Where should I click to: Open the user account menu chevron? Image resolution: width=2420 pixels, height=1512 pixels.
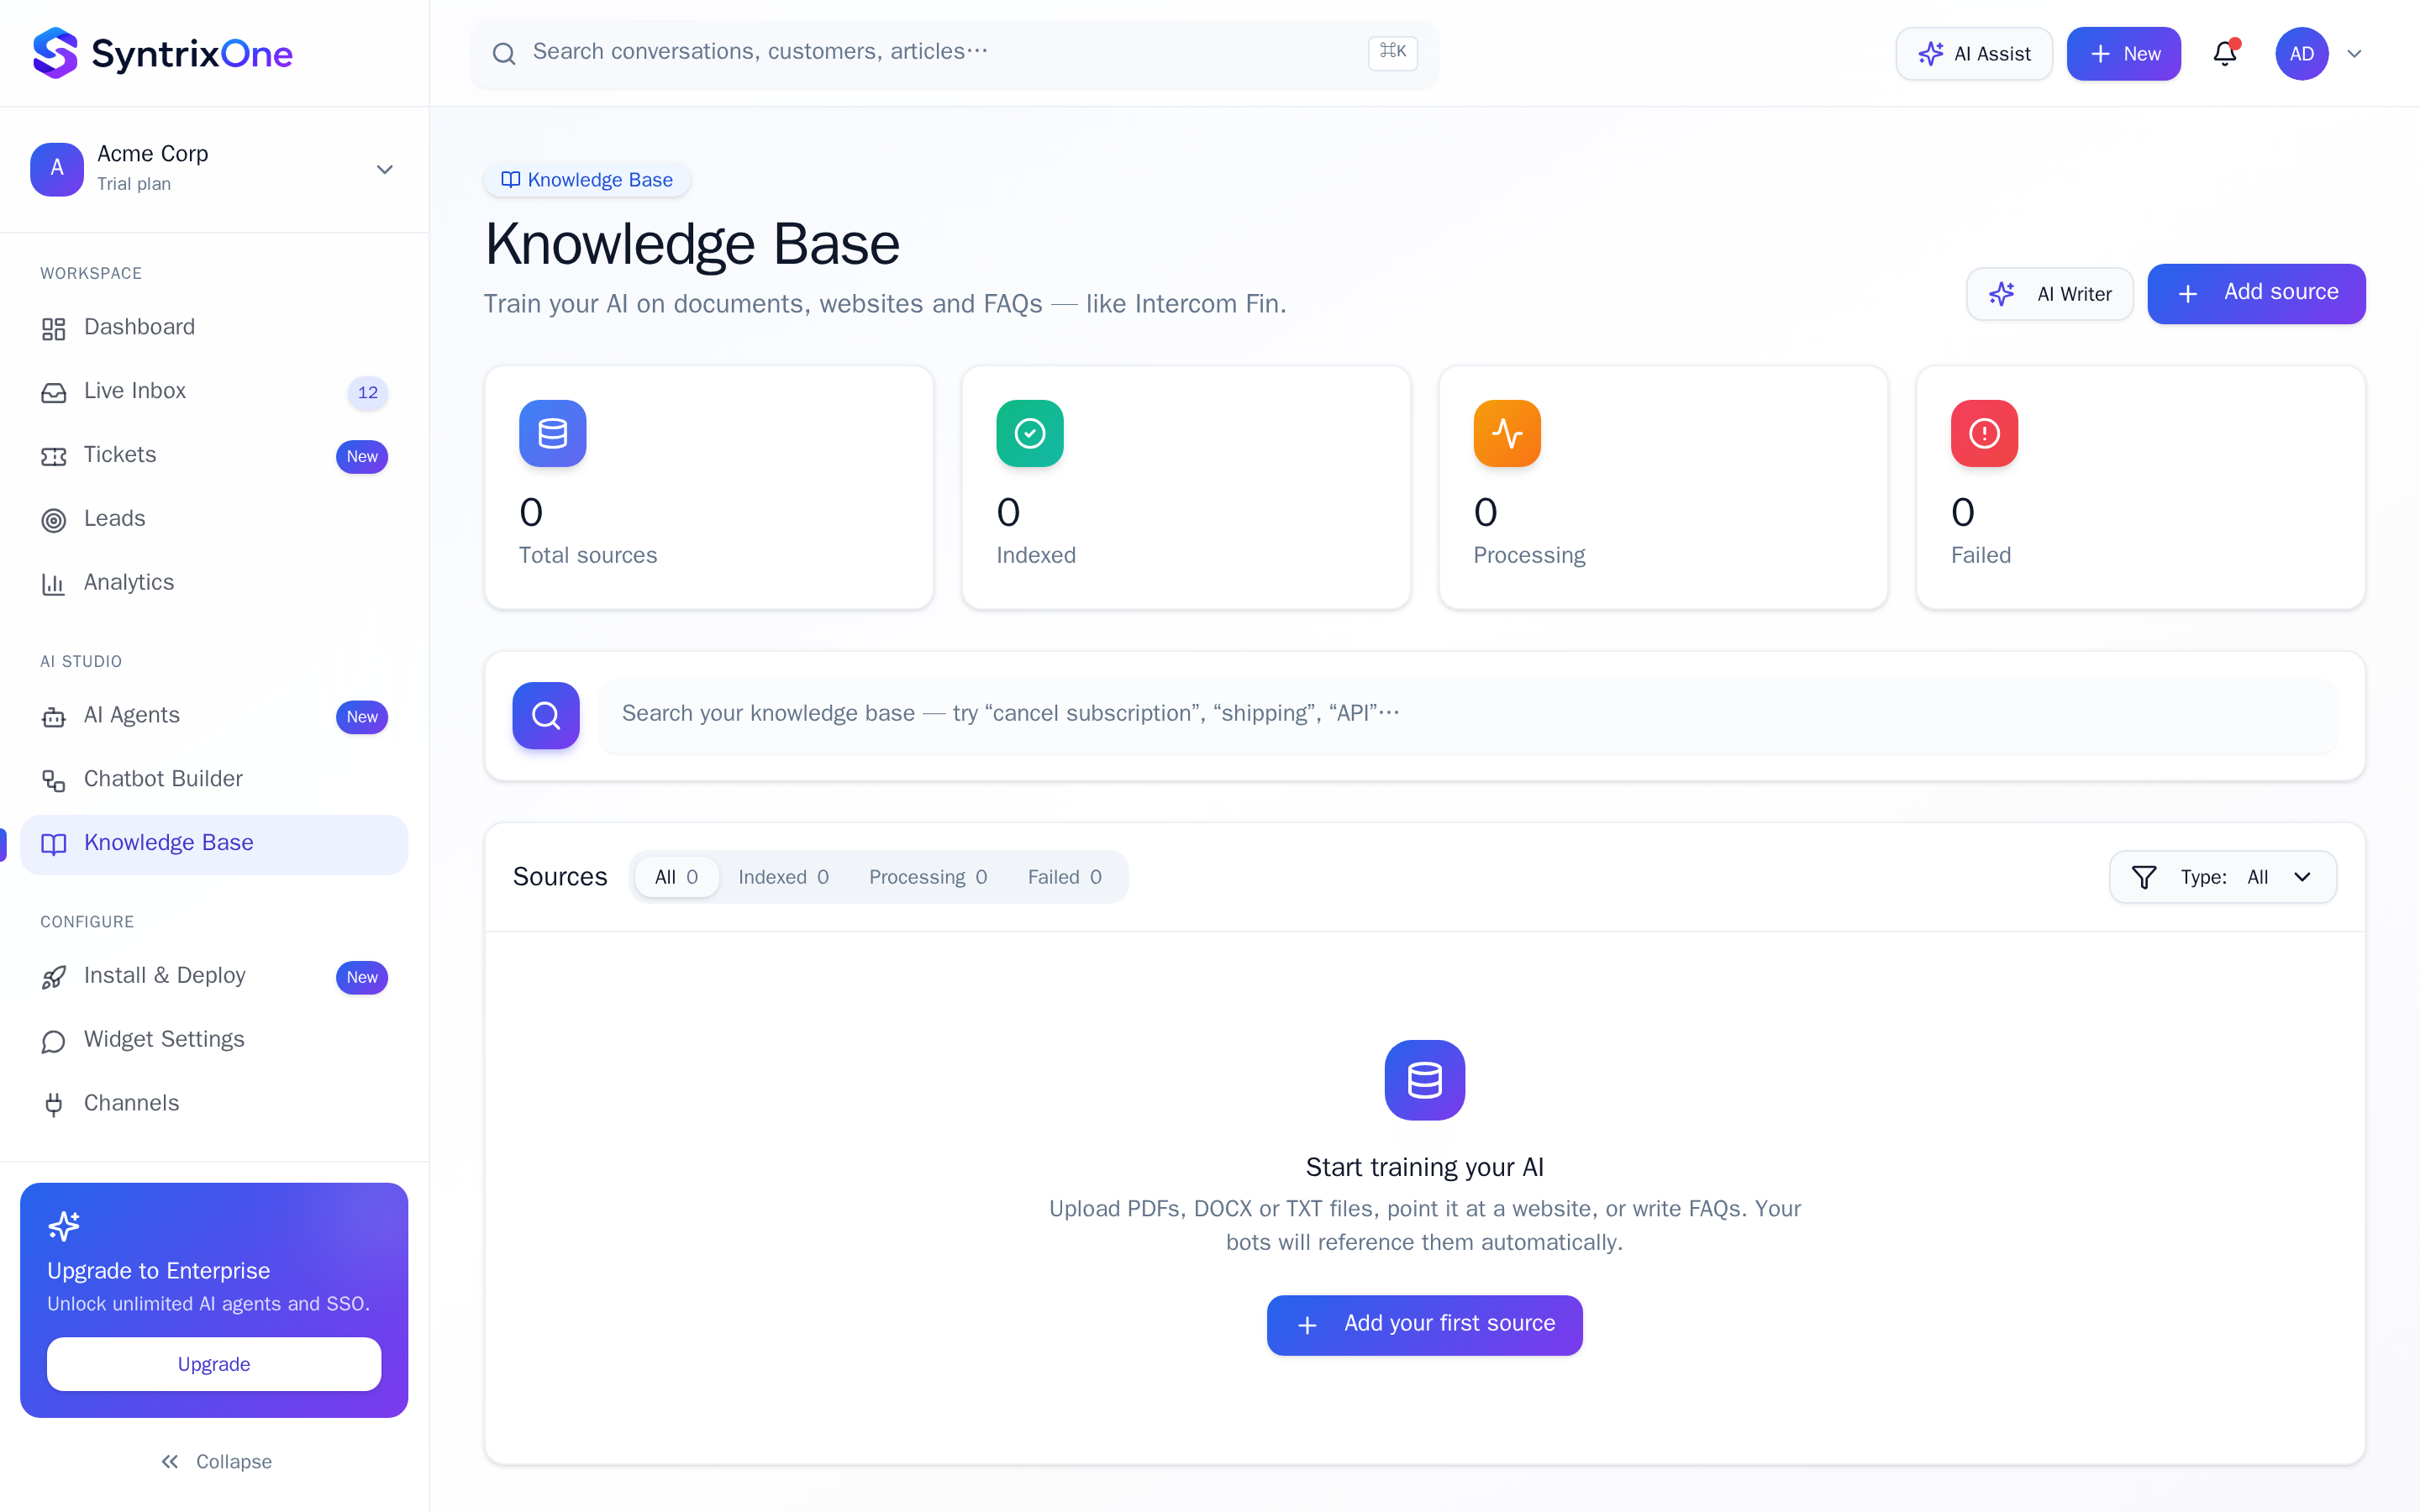click(2354, 54)
